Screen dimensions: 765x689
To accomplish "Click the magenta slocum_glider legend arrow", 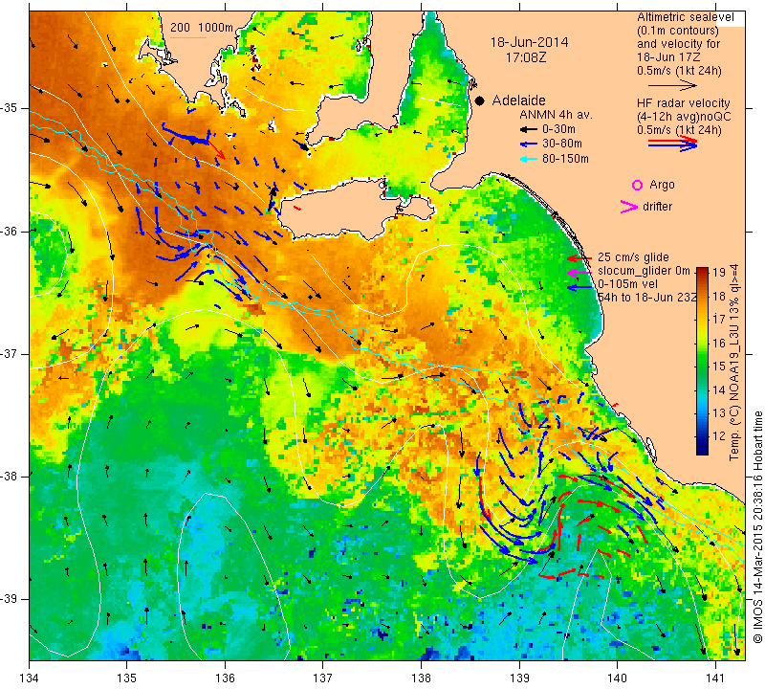I will tap(579, 272).
